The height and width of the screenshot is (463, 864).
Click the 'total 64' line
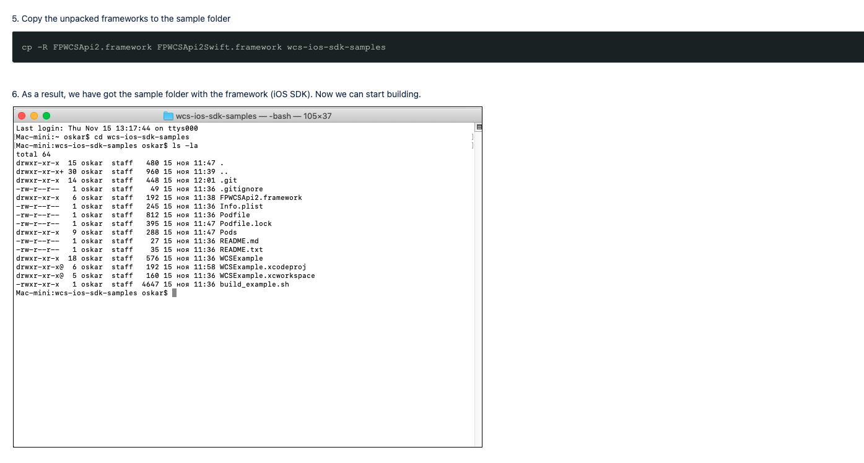(x=33, y=154)
